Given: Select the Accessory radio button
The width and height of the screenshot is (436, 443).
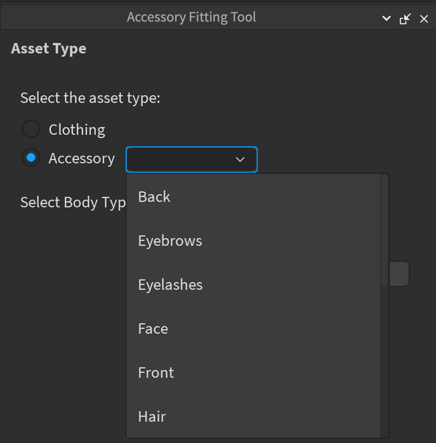Looking at the screenshot, I should tap(31, 158).
